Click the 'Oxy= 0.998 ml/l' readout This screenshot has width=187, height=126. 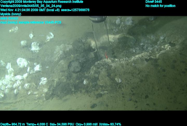click(86, 124)
